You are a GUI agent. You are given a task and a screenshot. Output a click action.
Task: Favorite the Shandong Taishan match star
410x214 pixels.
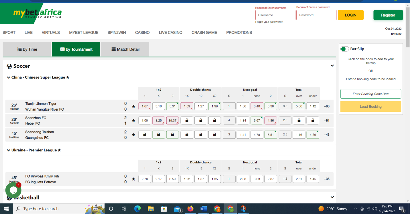[x=133, y=135]
